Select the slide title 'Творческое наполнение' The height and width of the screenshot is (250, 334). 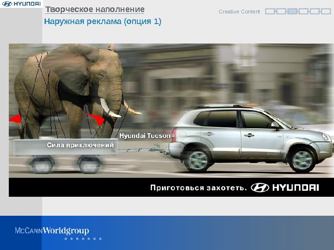click(x=95, y=9)
